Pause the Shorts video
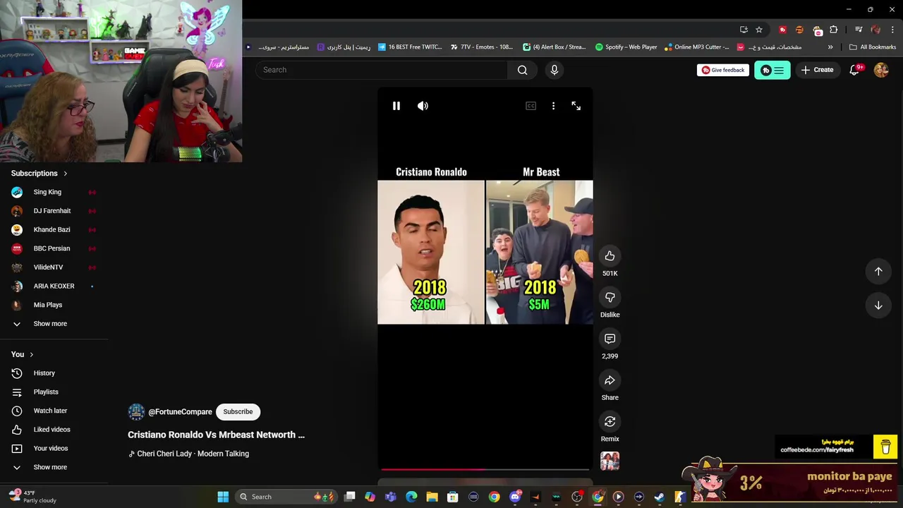The image size is (903, 508). (396, 106)
